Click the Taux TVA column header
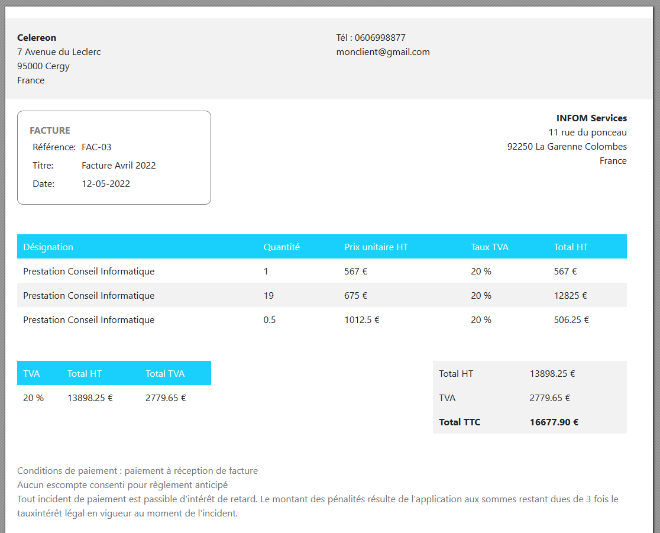Image resolution: width=660 pixels, height=533 pixels. coord(489,247)
